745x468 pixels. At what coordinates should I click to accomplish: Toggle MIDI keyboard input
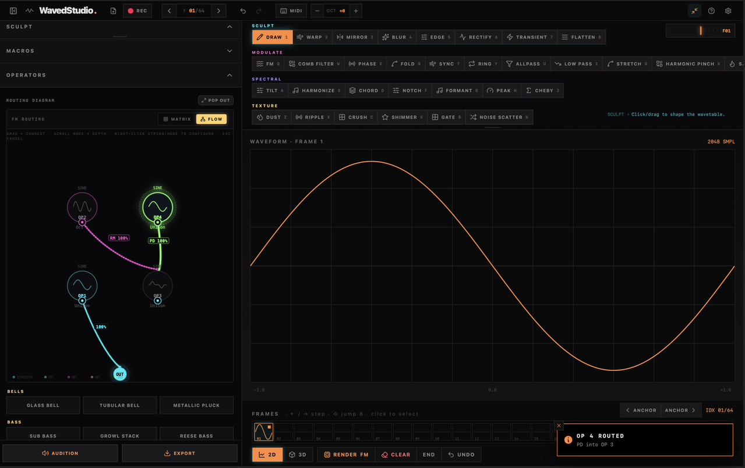[291, 10]
